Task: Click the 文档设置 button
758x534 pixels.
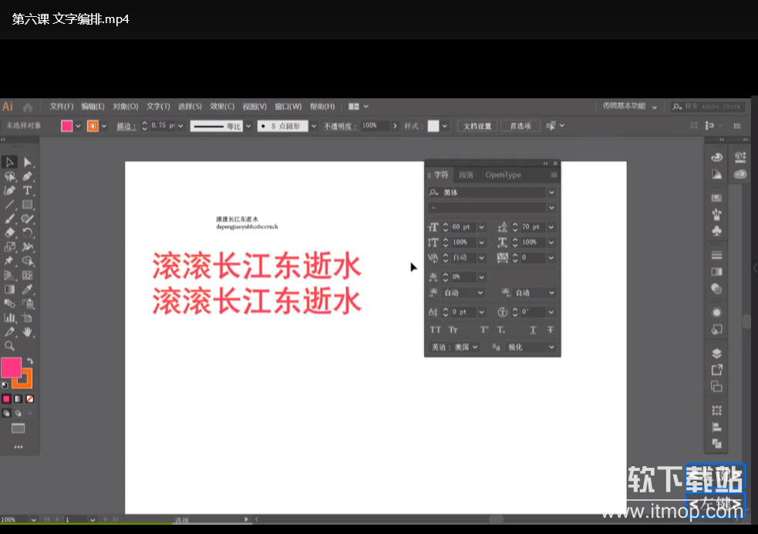Action: click(477, 126)
